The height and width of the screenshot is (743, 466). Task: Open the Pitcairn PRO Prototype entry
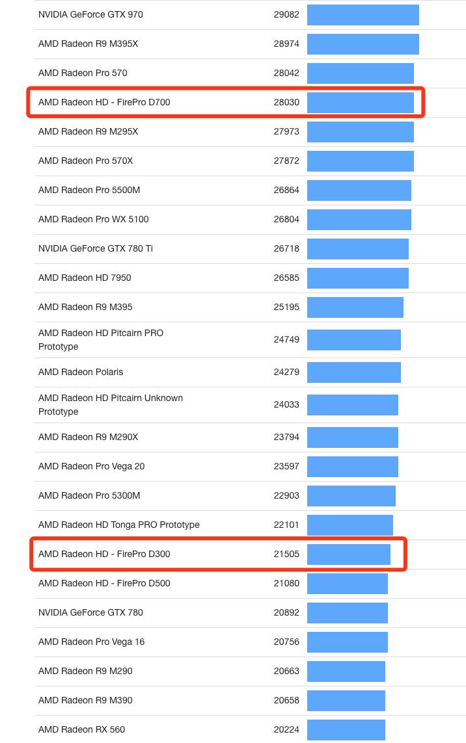(101, 339)
